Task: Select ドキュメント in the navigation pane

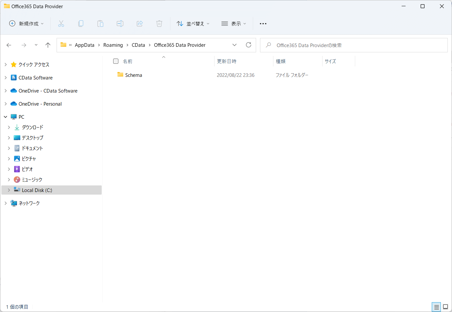Action: [32, 148]
